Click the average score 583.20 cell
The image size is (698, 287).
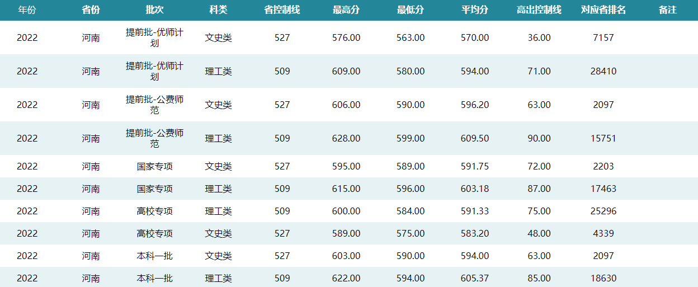(x=475, y=233)
